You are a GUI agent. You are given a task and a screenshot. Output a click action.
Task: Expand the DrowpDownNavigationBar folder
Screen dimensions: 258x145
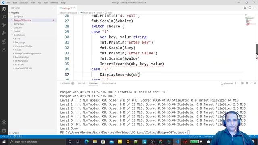point(28,54)
